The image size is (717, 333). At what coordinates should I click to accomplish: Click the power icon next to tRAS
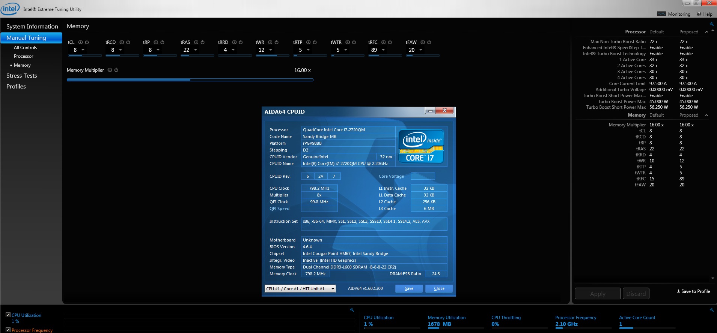pos(202,42)
